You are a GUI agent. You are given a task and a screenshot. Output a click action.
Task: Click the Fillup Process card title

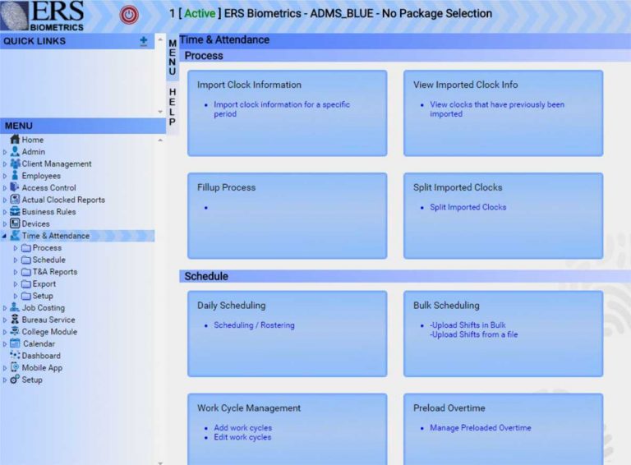[226, 187]
